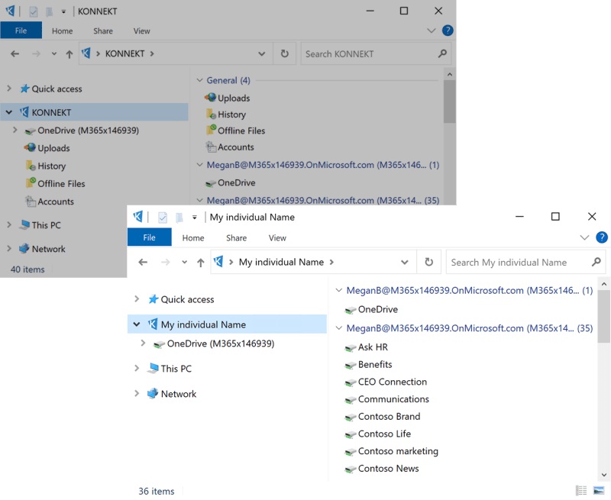The width and height of the screenshot is (611, 500).
Task: Click the Up arrow in front window navigation
Action: click(201, 262)
